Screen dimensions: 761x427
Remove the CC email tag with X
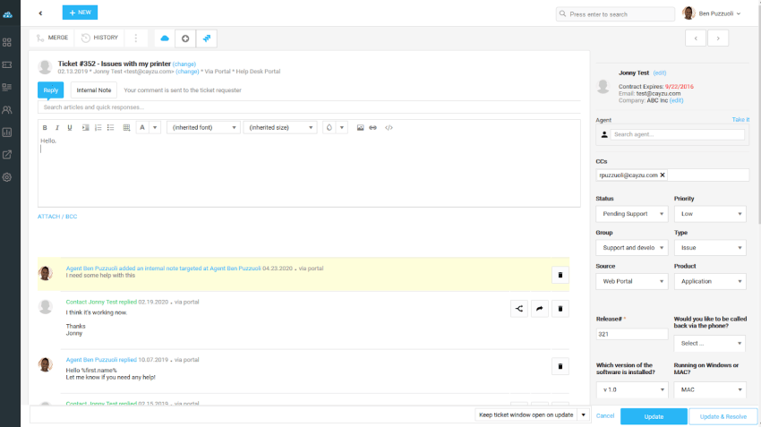point(663,175)
